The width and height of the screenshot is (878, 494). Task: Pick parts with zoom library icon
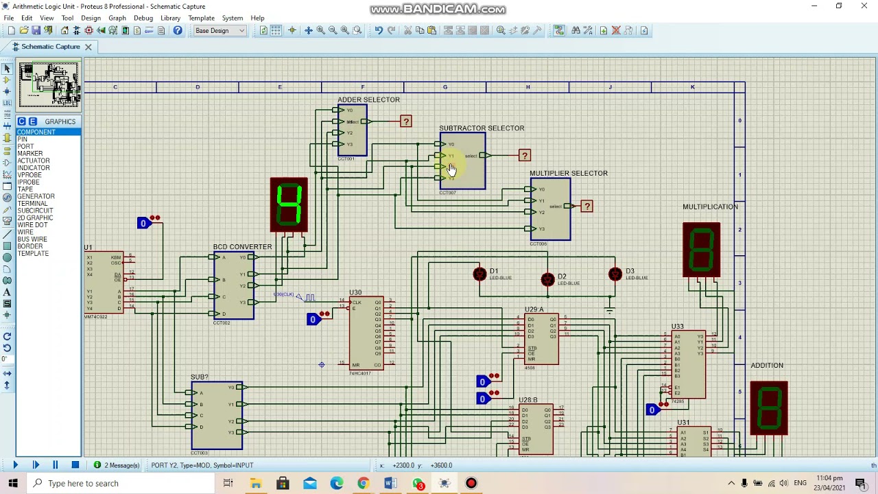tap(501, 30)
